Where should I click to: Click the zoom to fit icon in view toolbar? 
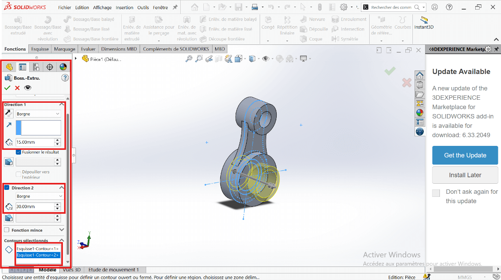[189, 59]
